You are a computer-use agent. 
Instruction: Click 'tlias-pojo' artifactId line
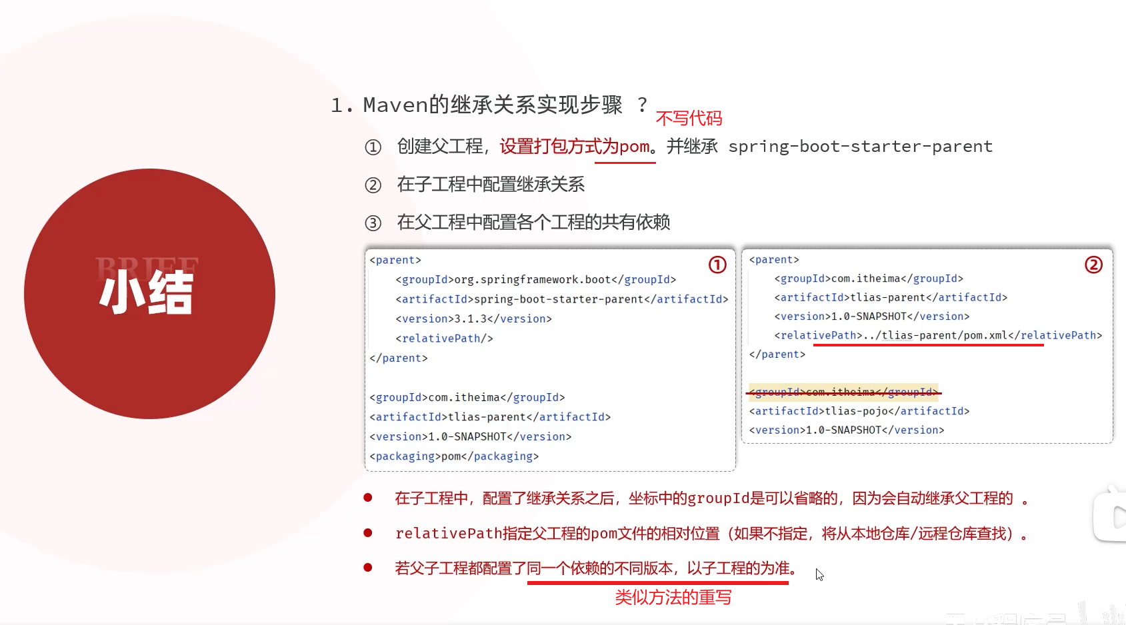[x=859, y=411]
